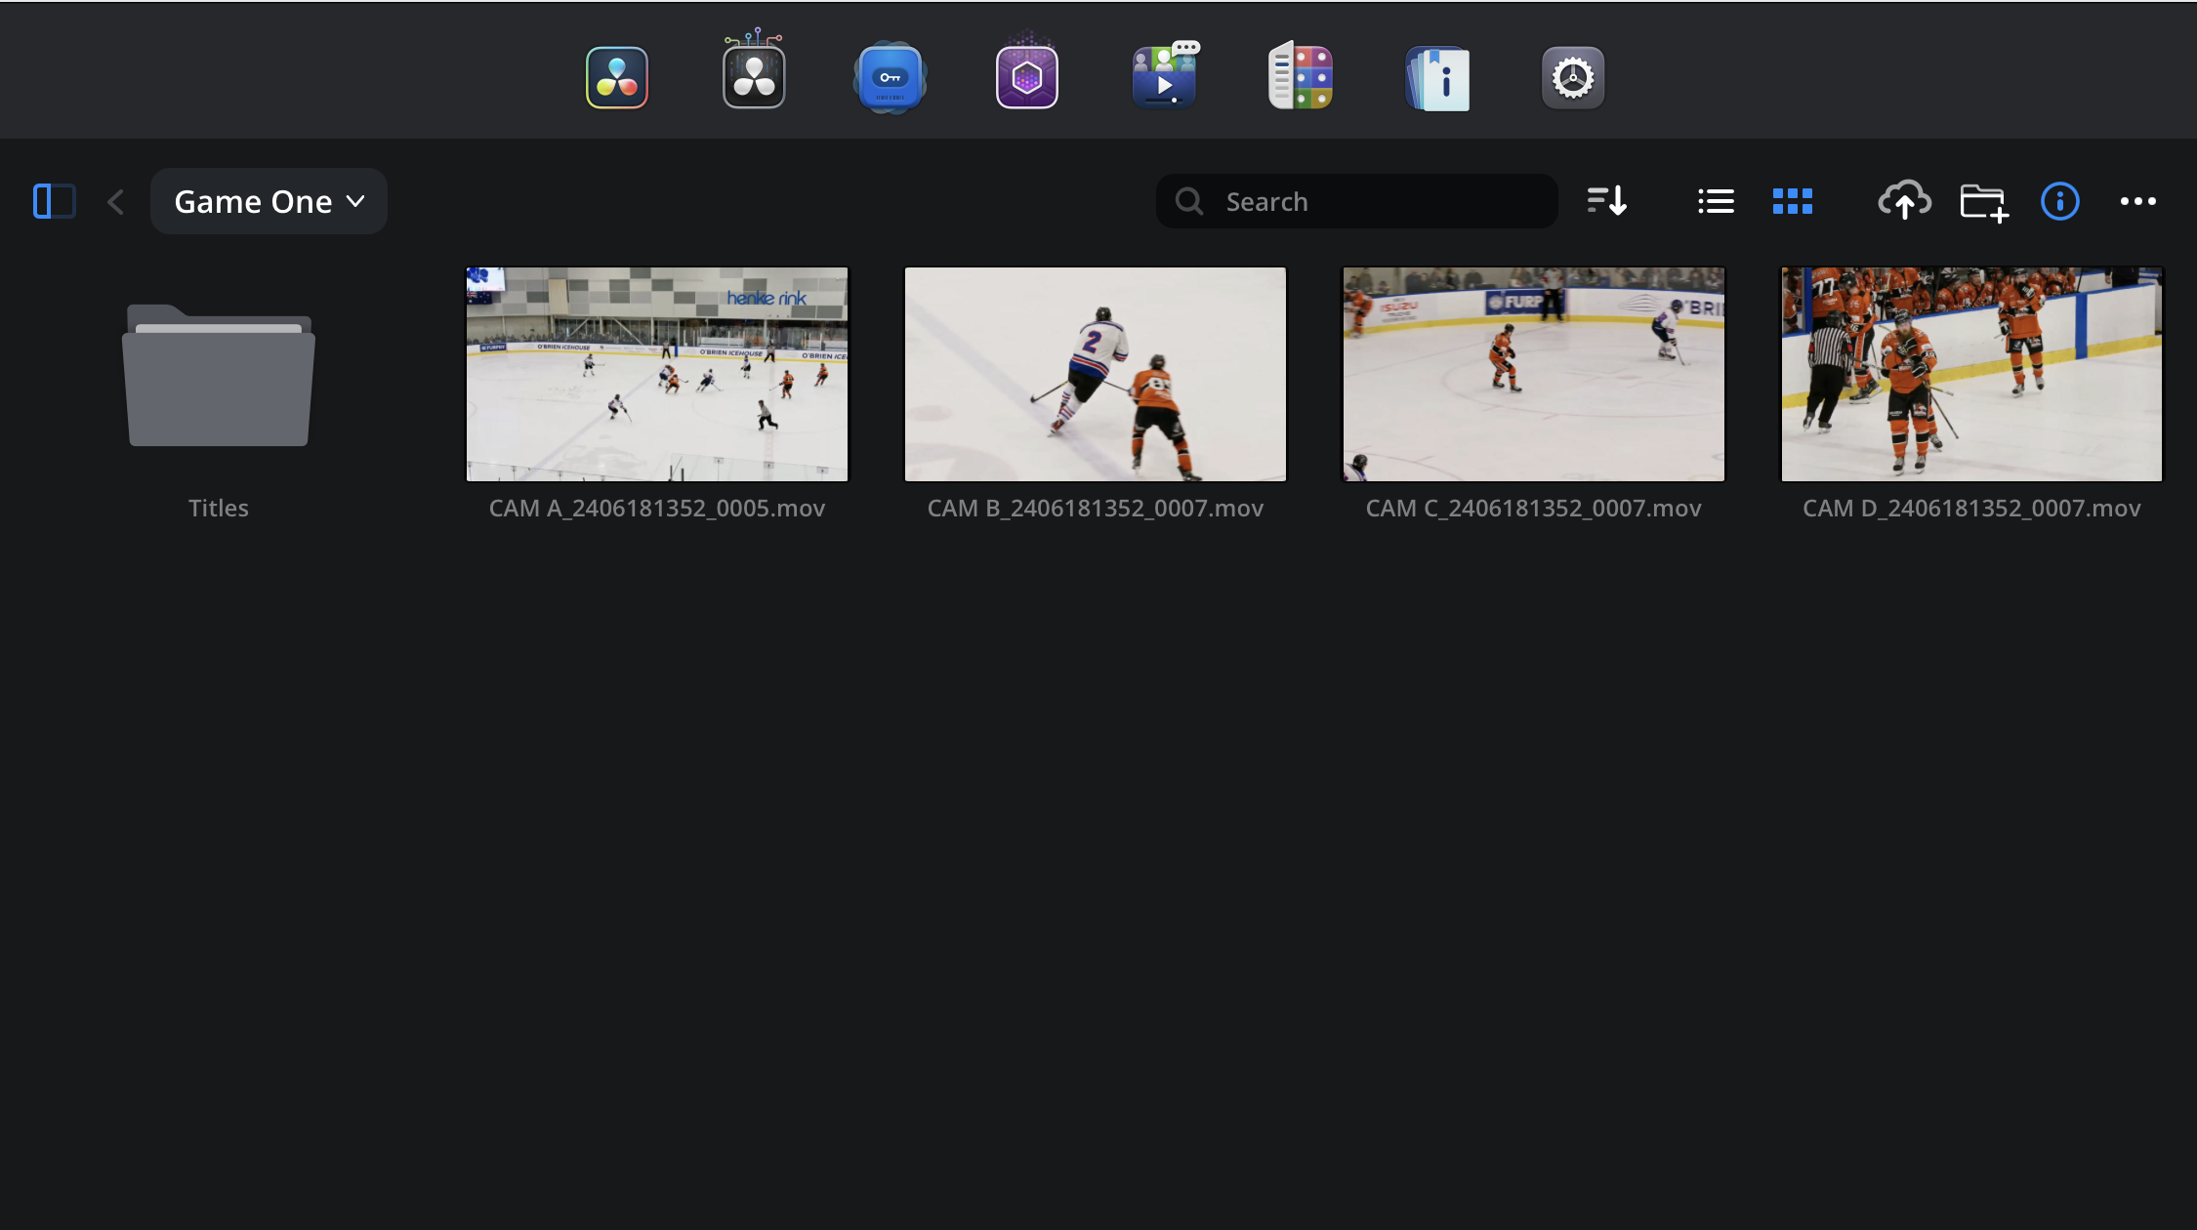Open the video review collaboration app
Viewport: 2197px width, 1230px height.
(x=1163, y=76)
